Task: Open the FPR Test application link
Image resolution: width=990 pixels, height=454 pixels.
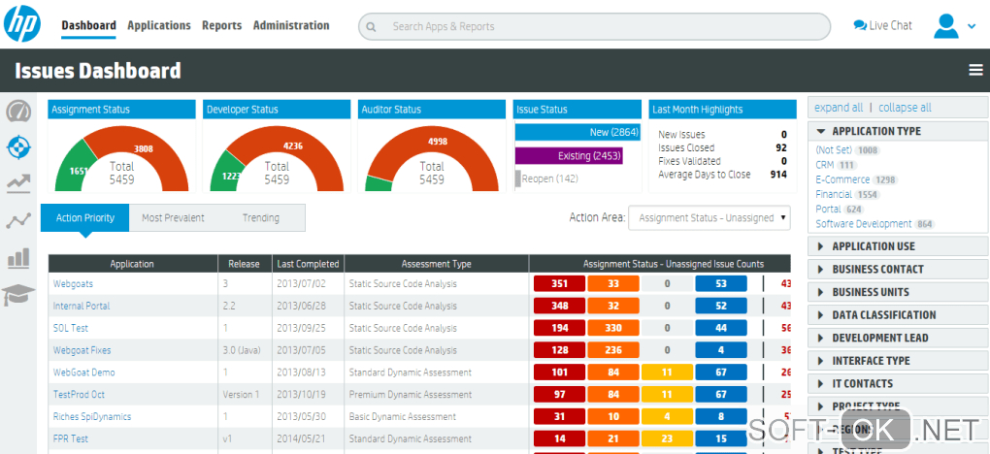Action: (x=71, y=438)
